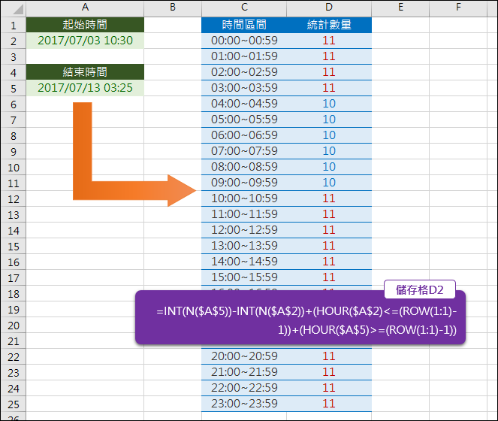Select the 00:00~00:59 cell

tap(244, 41)
